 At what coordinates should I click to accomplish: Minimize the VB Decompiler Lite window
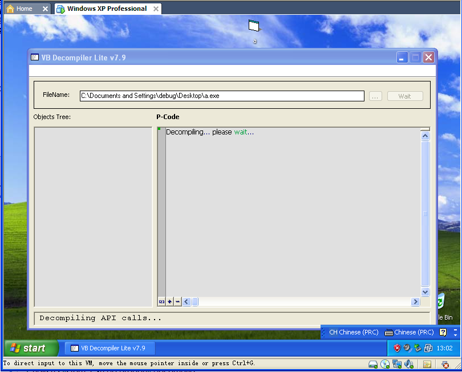(402, 58)
